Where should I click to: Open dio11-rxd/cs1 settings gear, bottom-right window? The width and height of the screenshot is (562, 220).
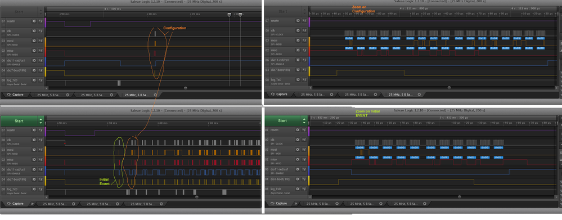[298, 169]
